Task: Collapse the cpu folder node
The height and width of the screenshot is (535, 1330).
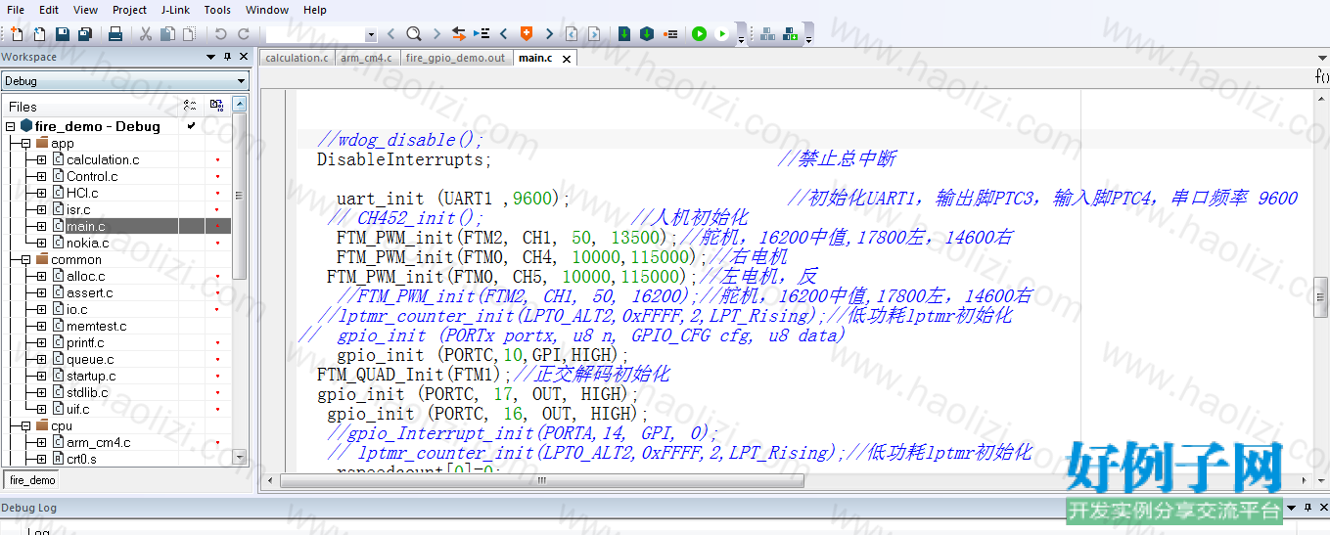Action: pos(25,425)
